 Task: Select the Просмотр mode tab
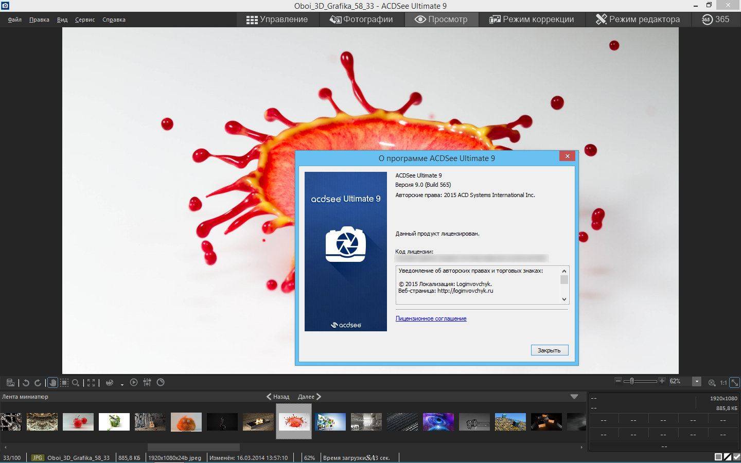tap(441, 20)
